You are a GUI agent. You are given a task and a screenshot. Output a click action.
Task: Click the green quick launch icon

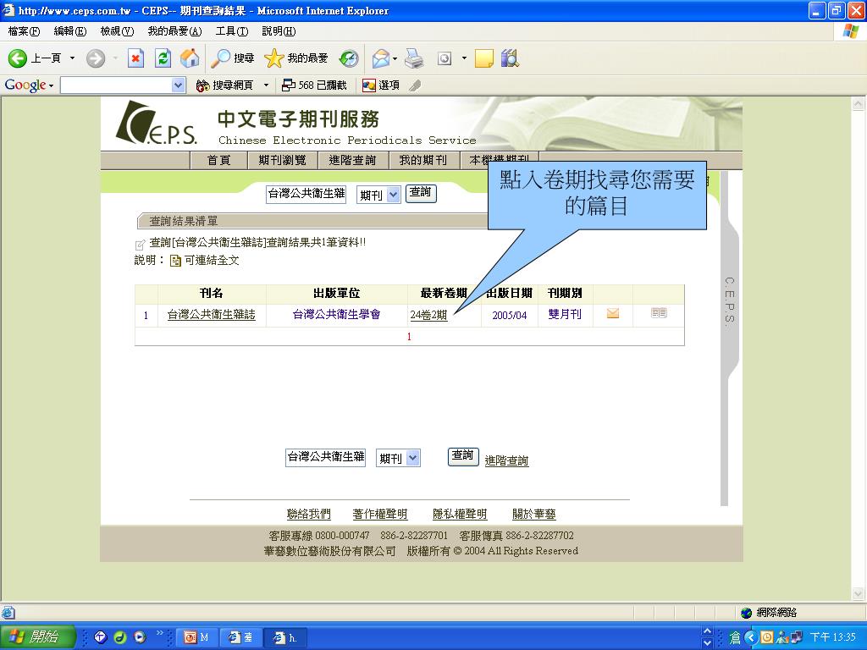pyautogui.click(x=120, y=637)
